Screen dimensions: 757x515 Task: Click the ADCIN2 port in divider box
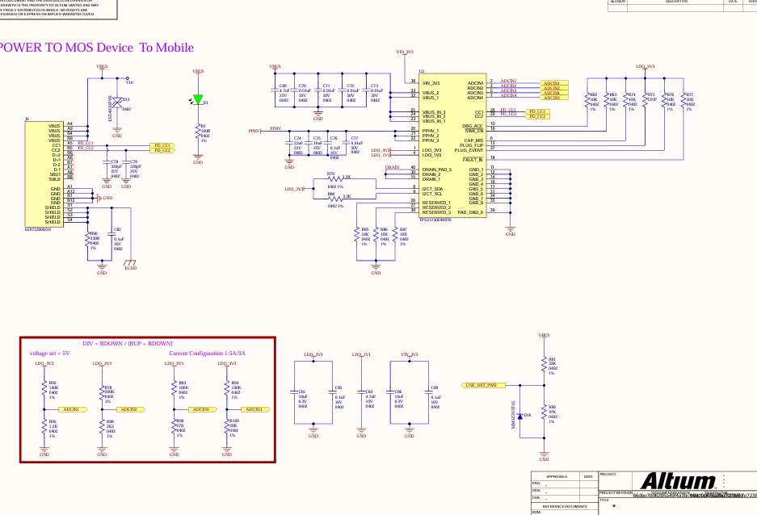coord(130,409)
